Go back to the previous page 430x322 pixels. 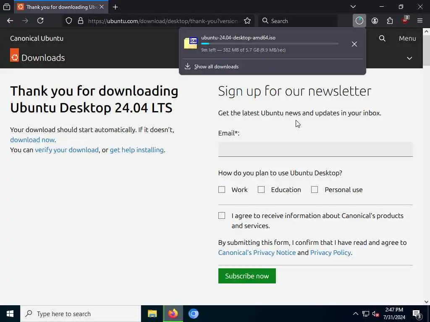click(10, 21)
